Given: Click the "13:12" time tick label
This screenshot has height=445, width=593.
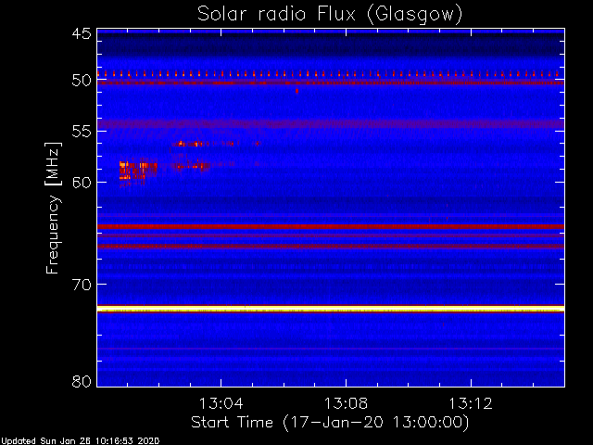Looking at the screenshot, I should coord(471,403).
